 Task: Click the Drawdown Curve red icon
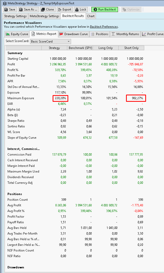point(61,34)
